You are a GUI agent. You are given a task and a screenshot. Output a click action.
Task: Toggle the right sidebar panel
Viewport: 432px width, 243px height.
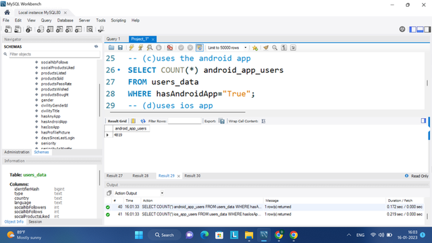[x=427, y=29]
